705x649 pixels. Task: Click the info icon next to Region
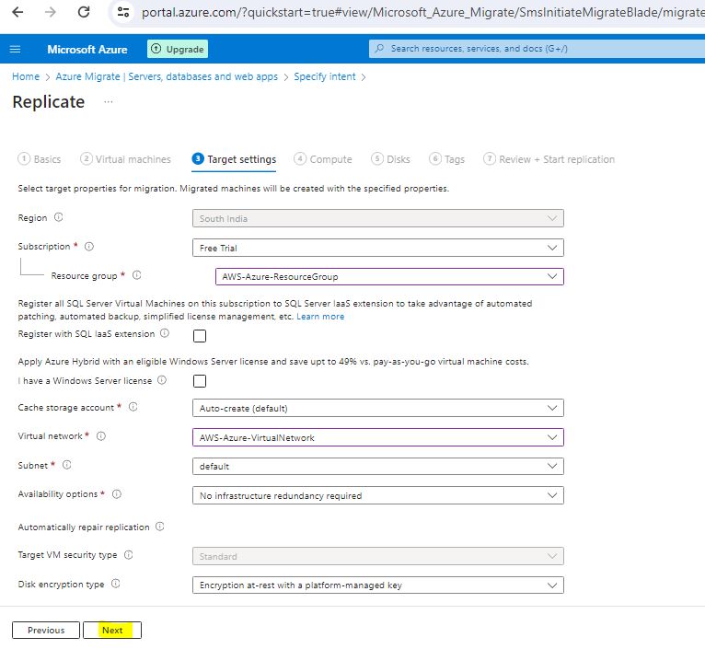point(59,218)
